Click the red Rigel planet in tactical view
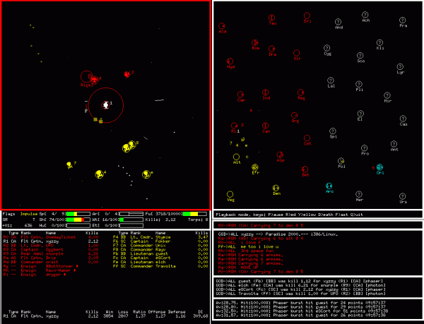This screenshot has height=324, width=424. (x=88, y=77)
